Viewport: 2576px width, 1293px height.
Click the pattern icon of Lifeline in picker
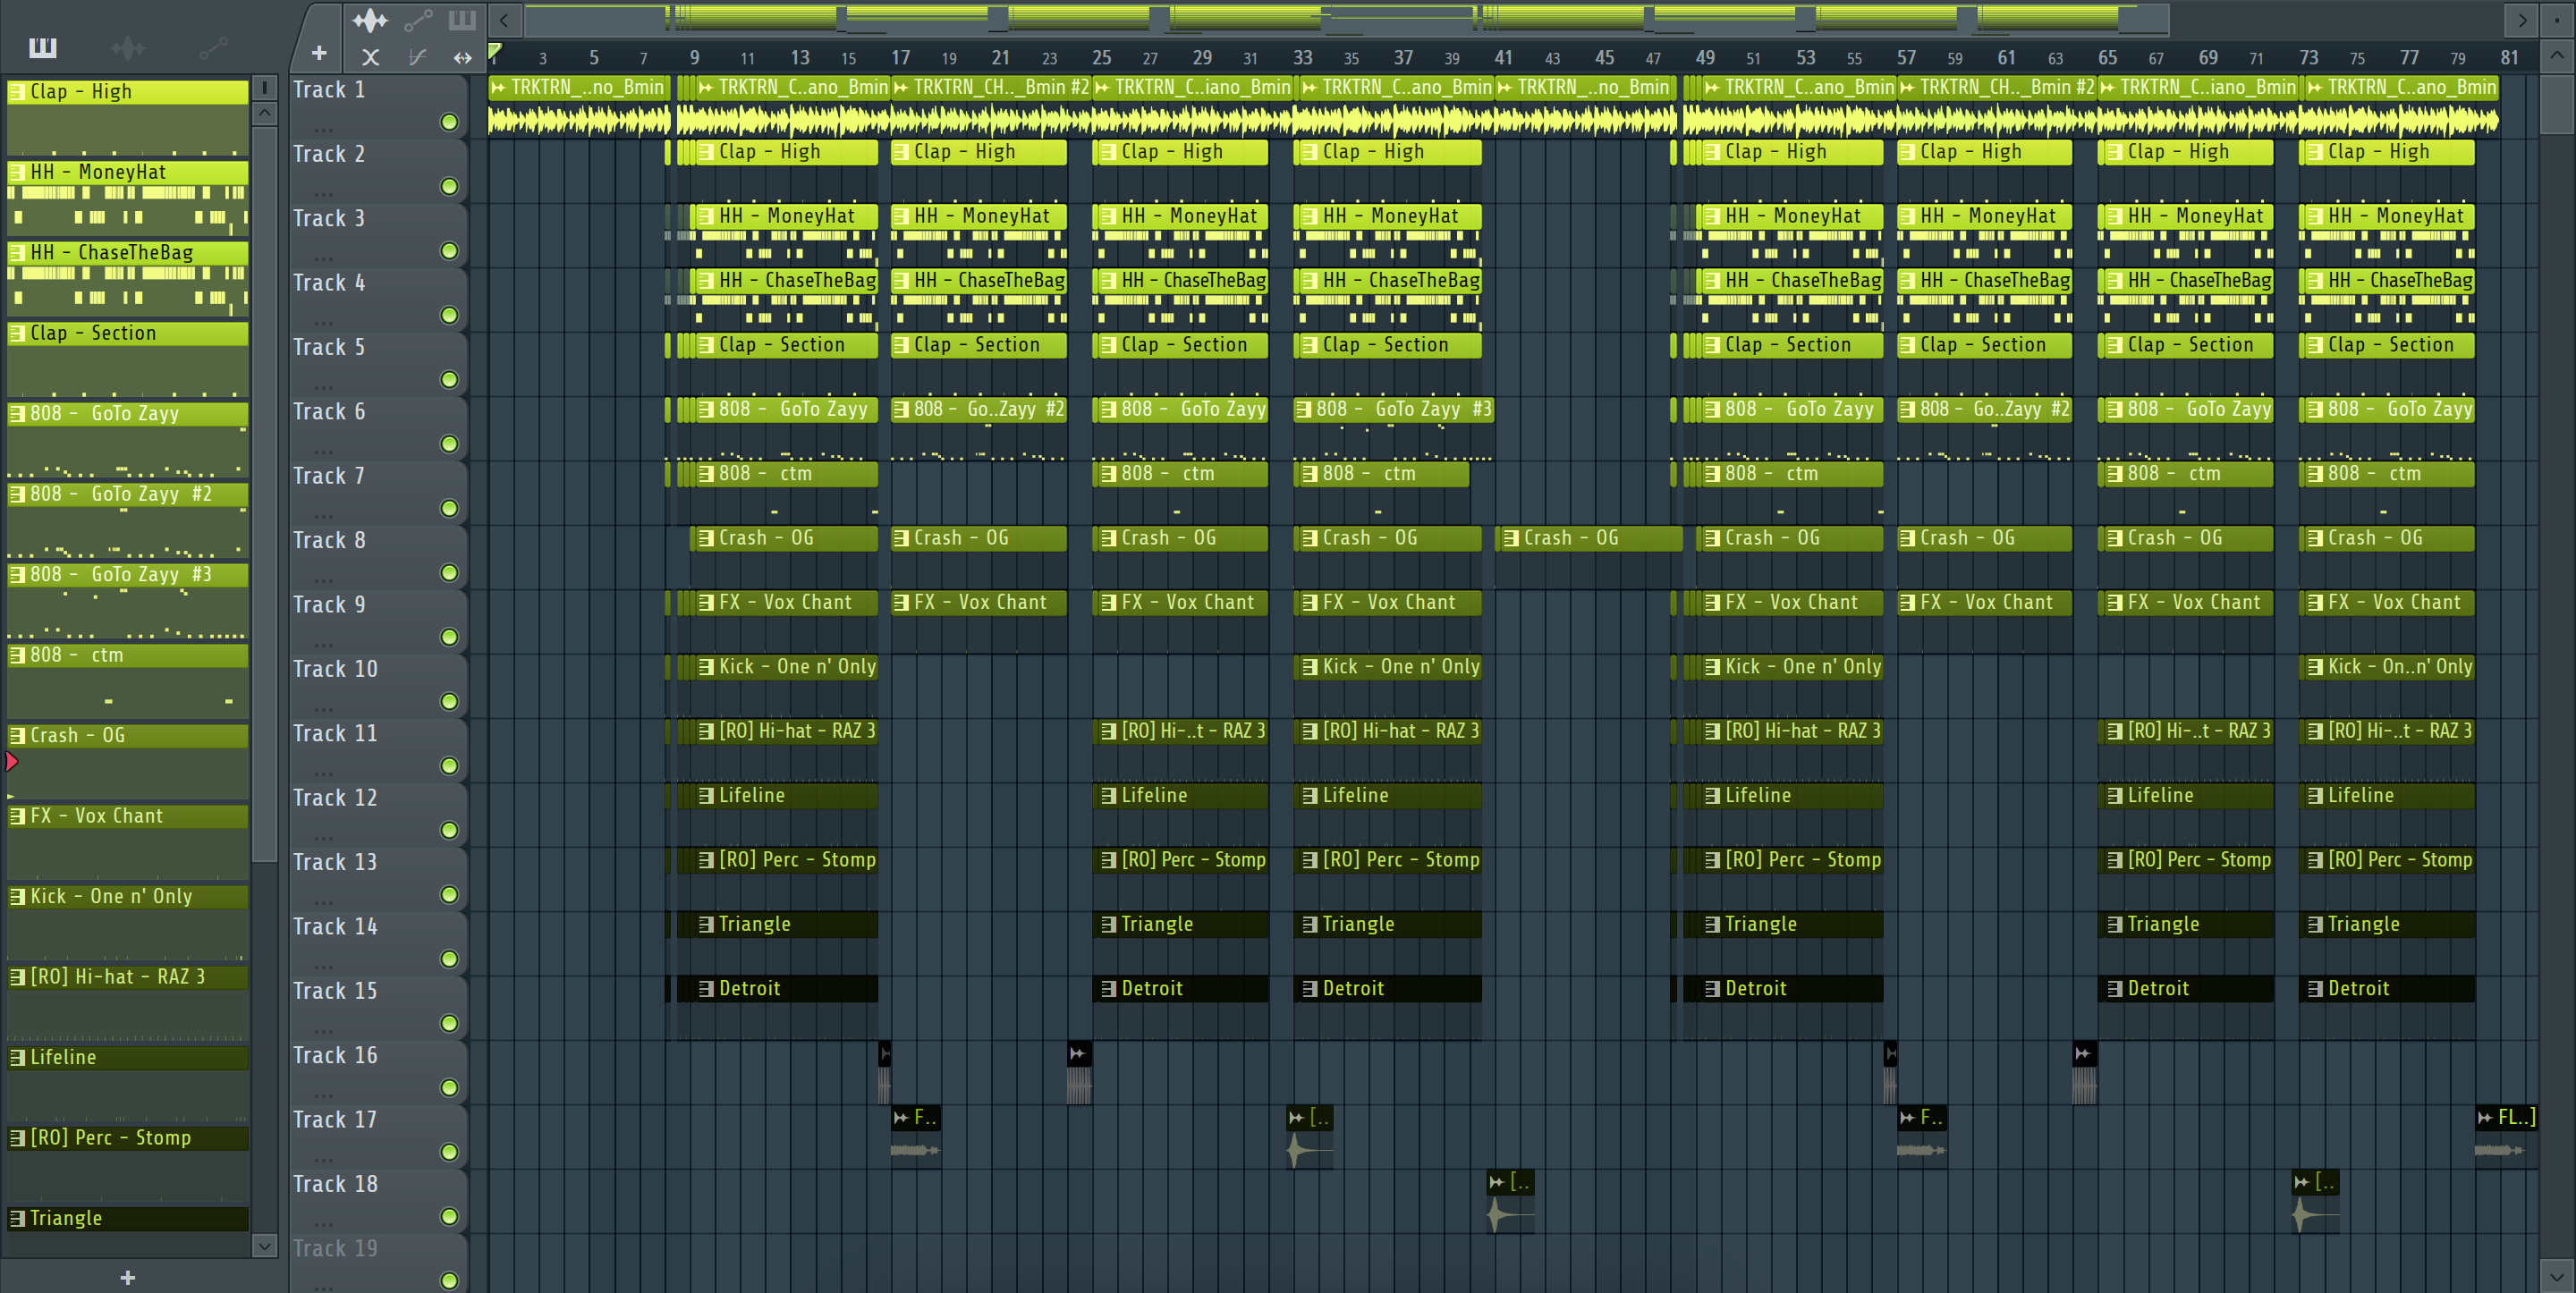[x=17, y=1057]
